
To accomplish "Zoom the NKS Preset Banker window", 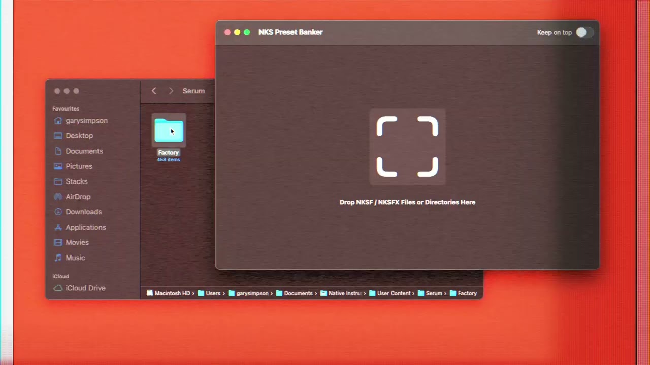I will [x=247, y=32].
